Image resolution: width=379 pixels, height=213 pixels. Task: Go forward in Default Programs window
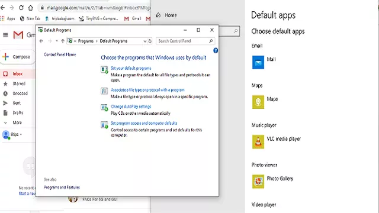click(50, 41)
